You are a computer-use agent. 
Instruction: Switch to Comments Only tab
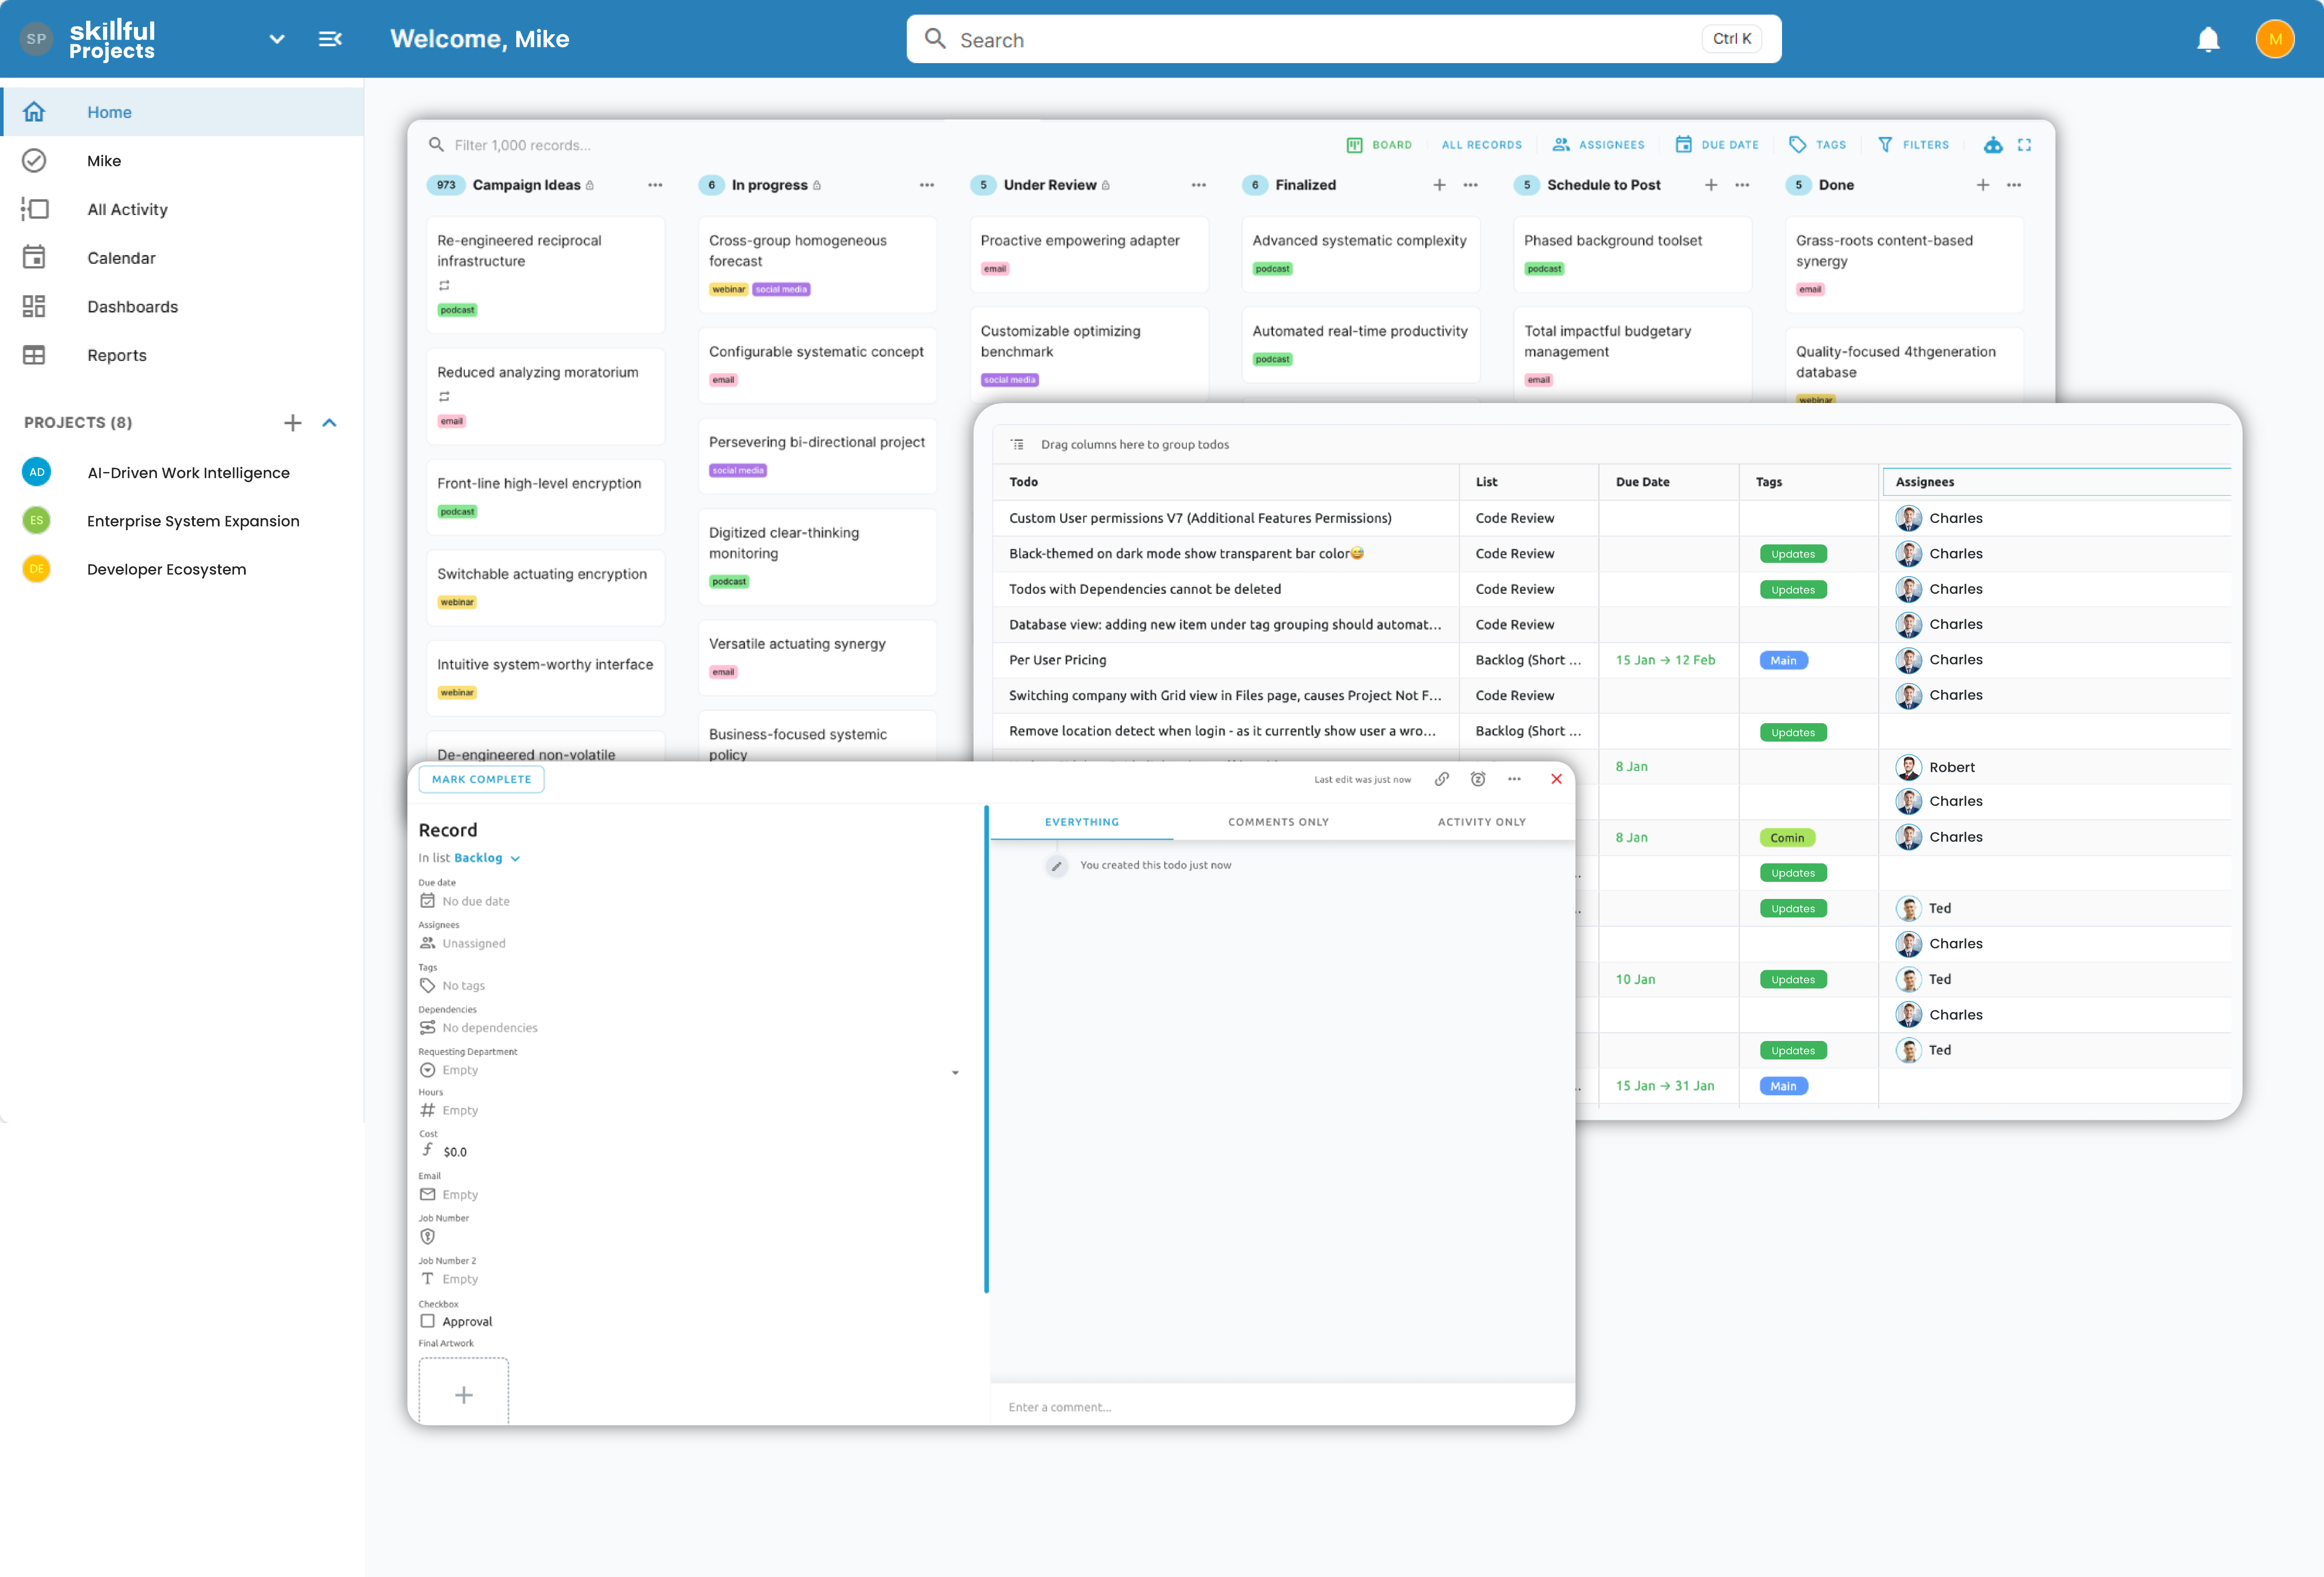[1278, 821]
